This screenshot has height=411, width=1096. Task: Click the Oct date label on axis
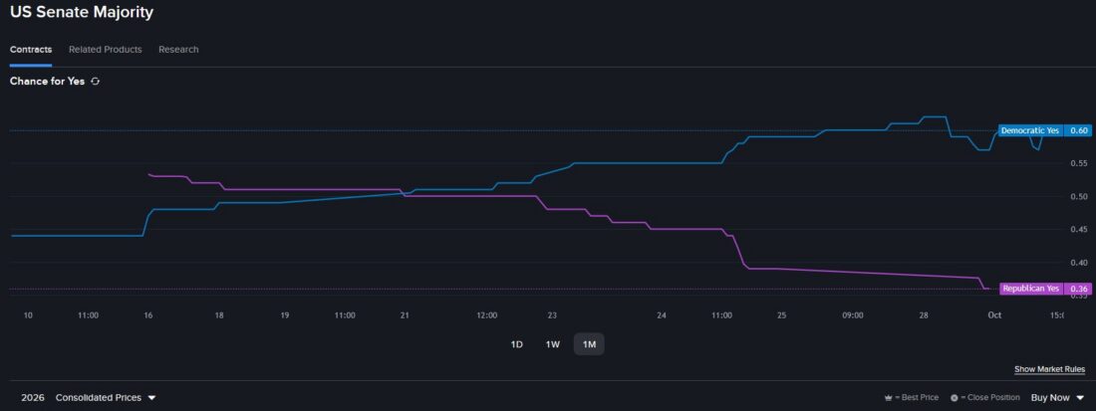994,315
